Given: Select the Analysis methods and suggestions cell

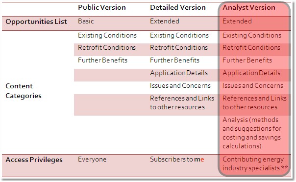Looking at the screenshot, I should 252,133.
